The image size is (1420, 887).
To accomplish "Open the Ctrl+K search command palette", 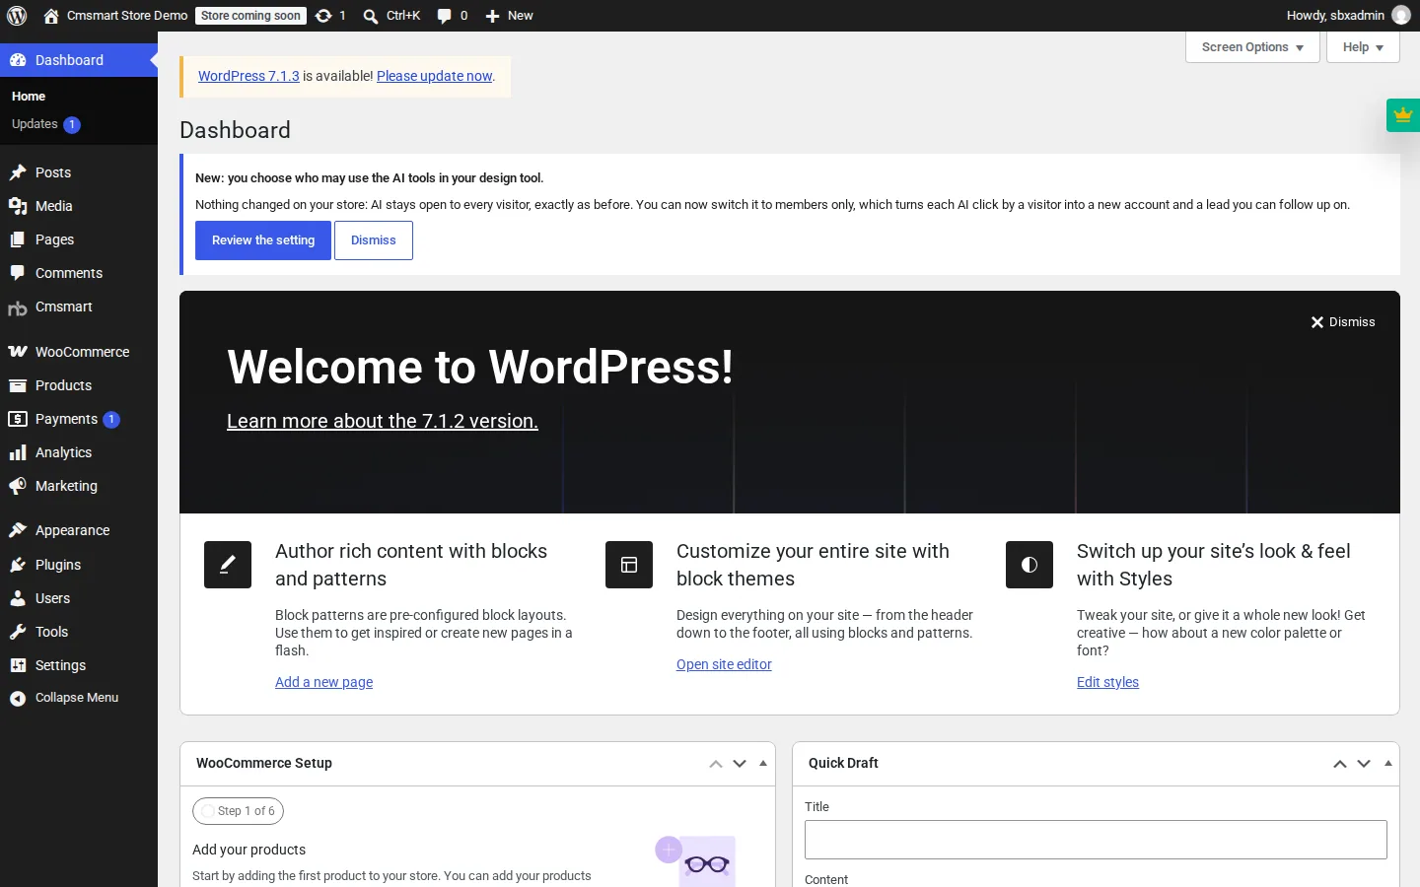I will coord(391,16).
